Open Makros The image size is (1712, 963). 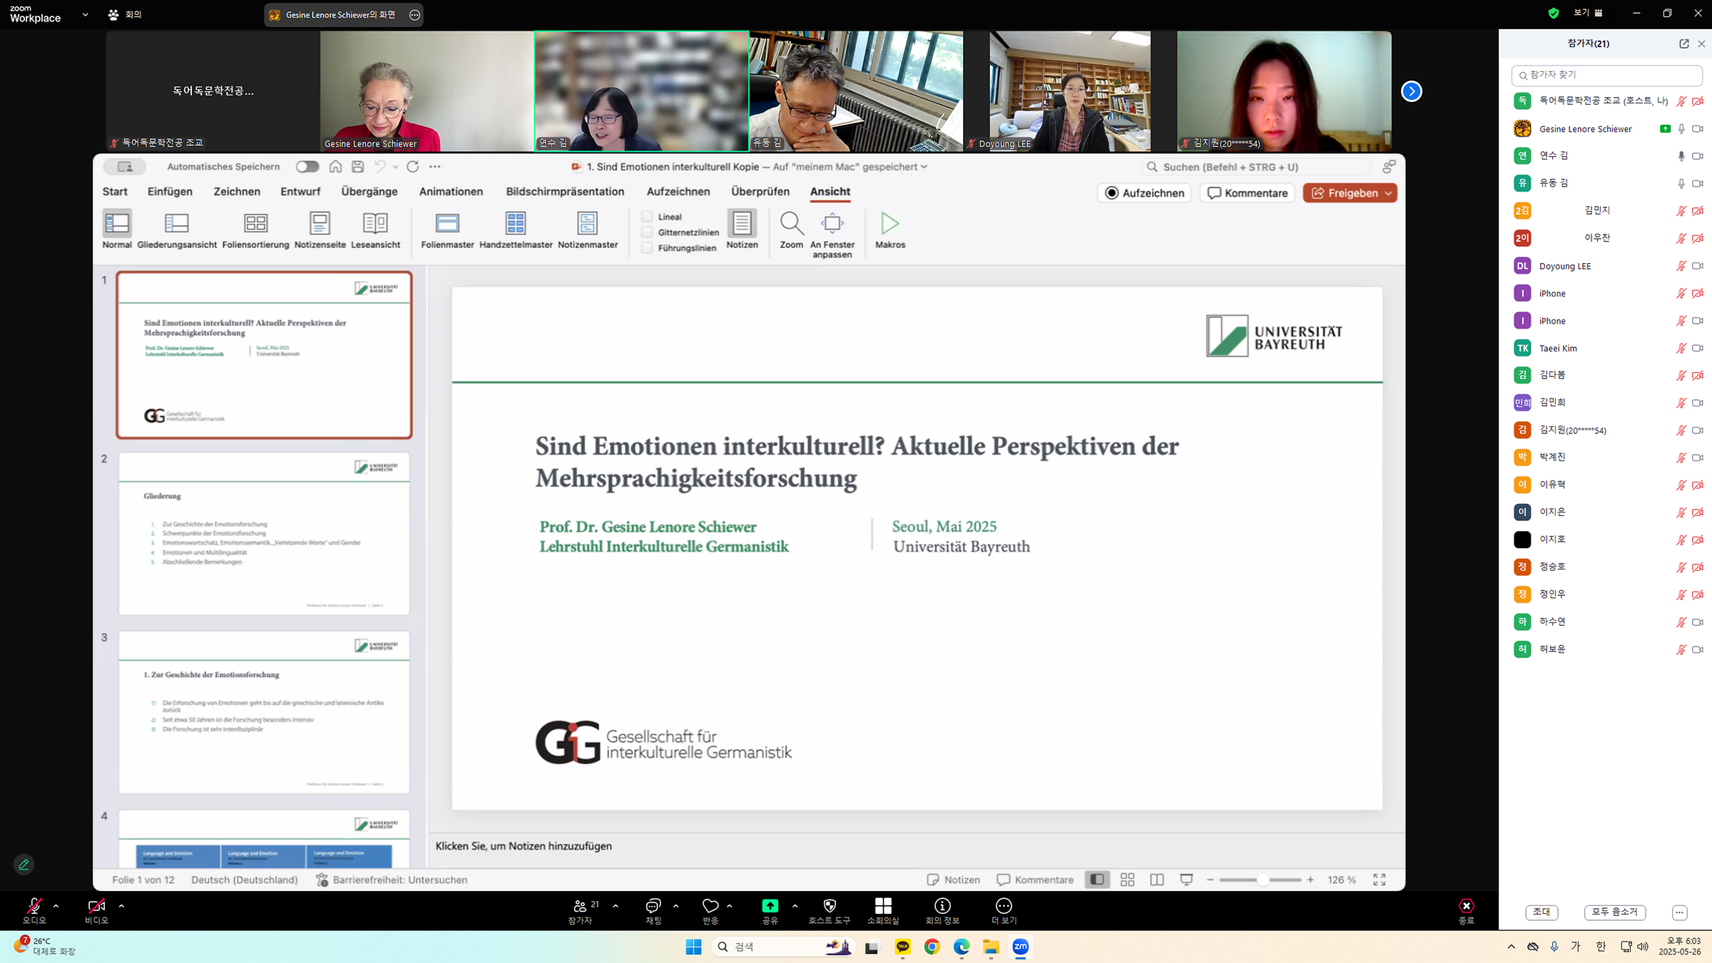[890, 229]
